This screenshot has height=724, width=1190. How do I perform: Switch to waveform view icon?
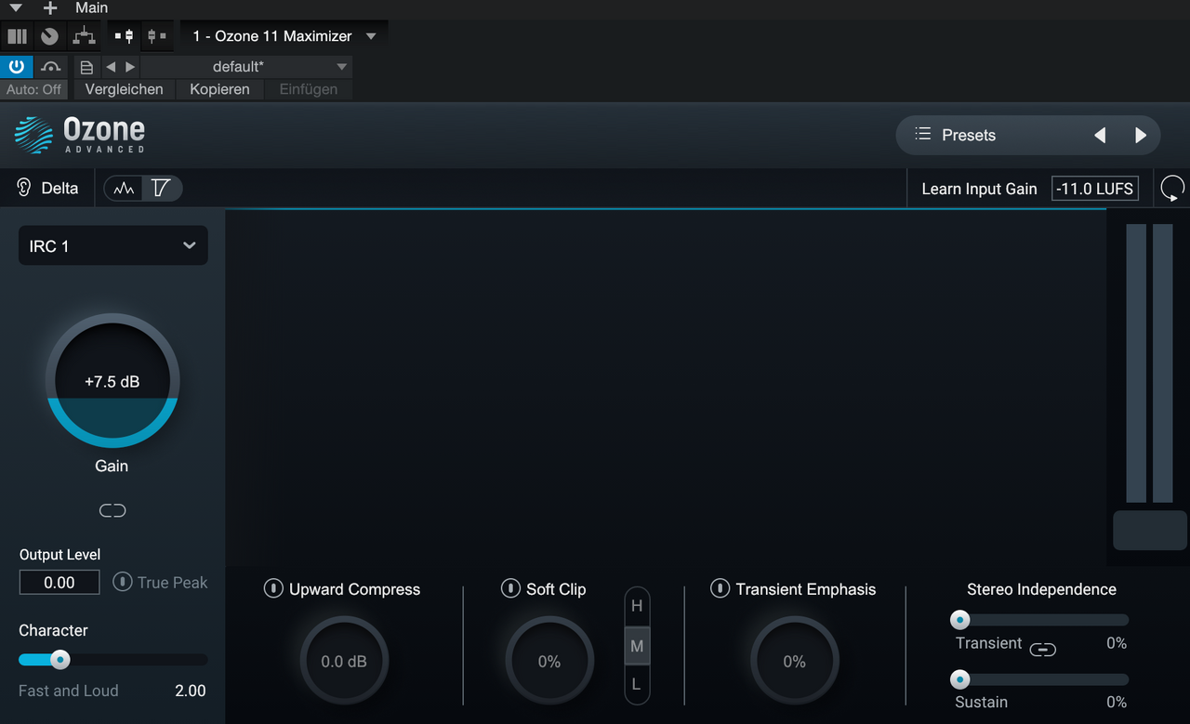[124, 188]
